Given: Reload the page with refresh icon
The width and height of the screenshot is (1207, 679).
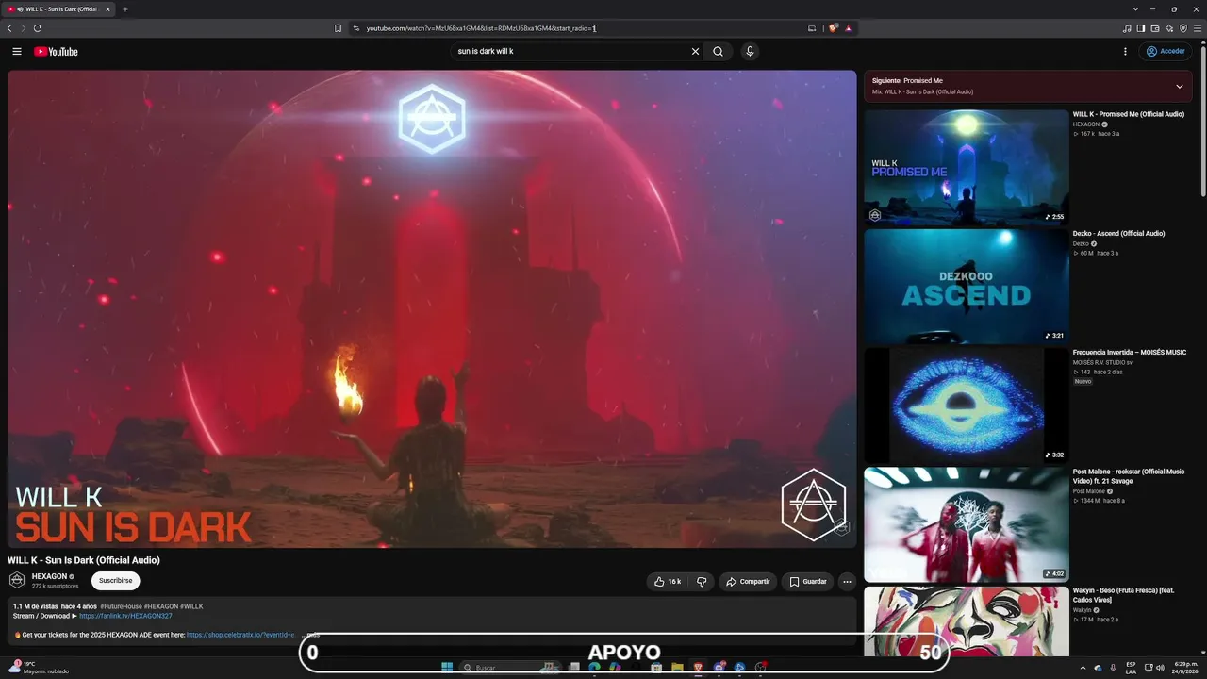Looking at the screenshot, I should click(38, 28).
